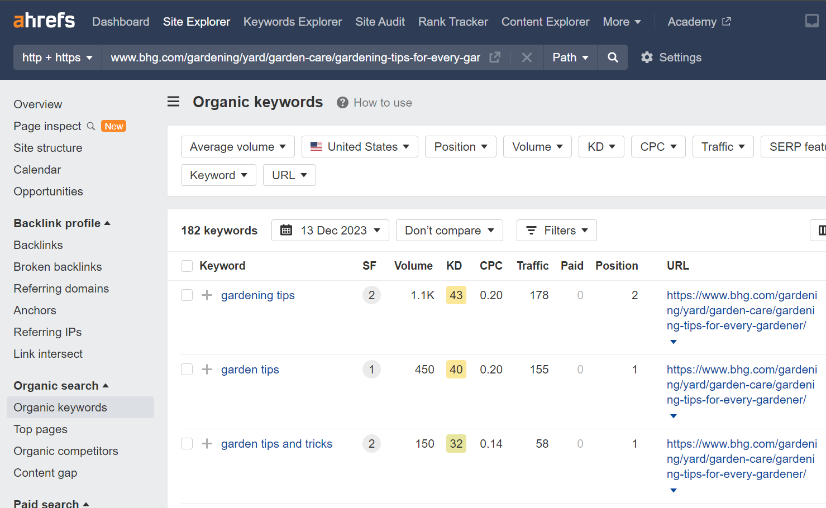Click the Page inspect magnifier icon
The height and width of the screenshot is (508, 826).
point(91,126)
